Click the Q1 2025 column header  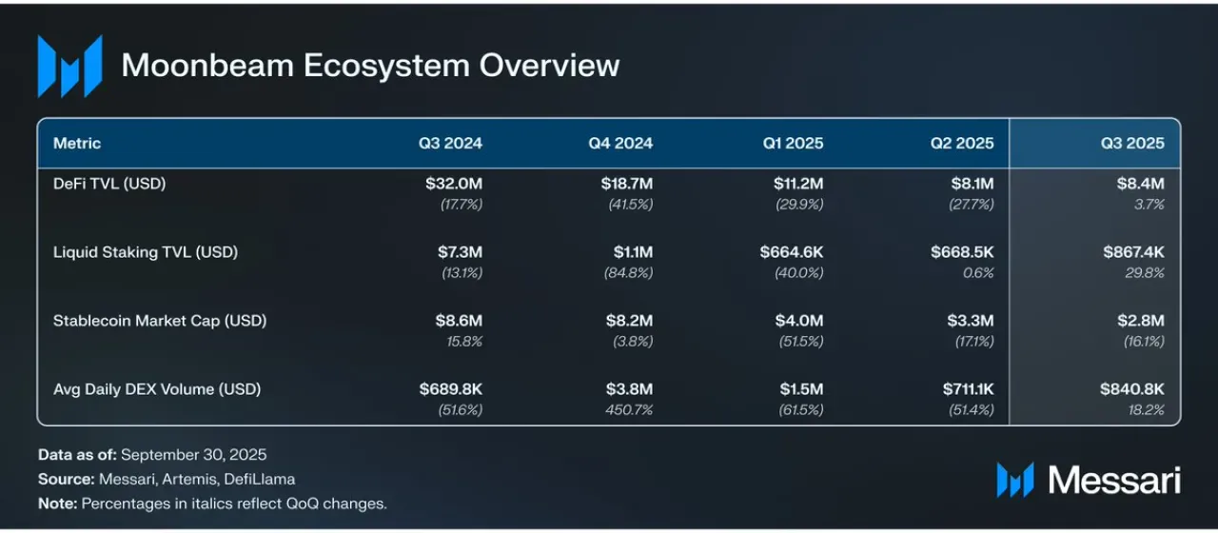click(x=793, y=143)
